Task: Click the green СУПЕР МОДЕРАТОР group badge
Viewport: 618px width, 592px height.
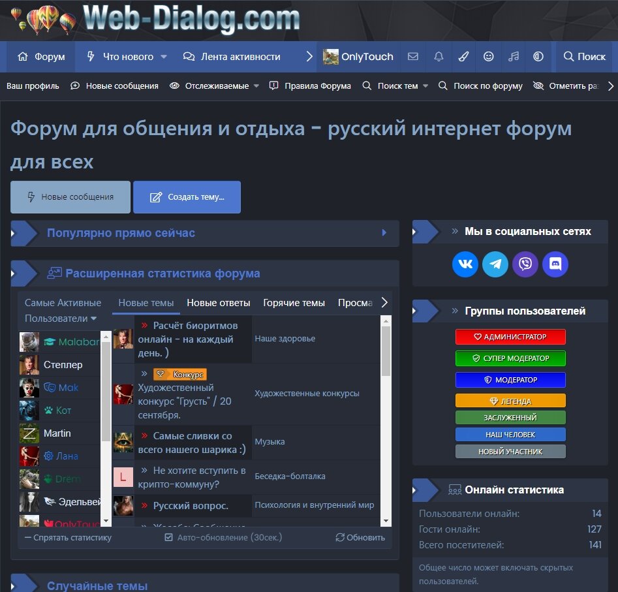Action: (x=510, y=358)
